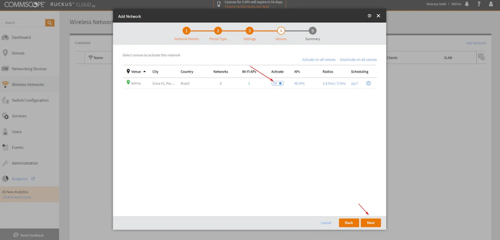Click the Services gear icon

[5, 116]
